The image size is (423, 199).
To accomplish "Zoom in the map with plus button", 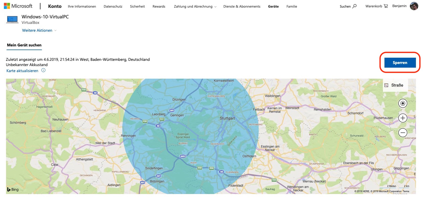I will 403,118.
